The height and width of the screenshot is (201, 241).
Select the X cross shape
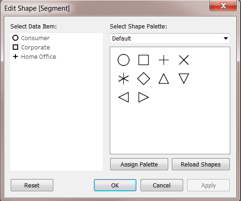pyautogui.click(x=184, y=60)
